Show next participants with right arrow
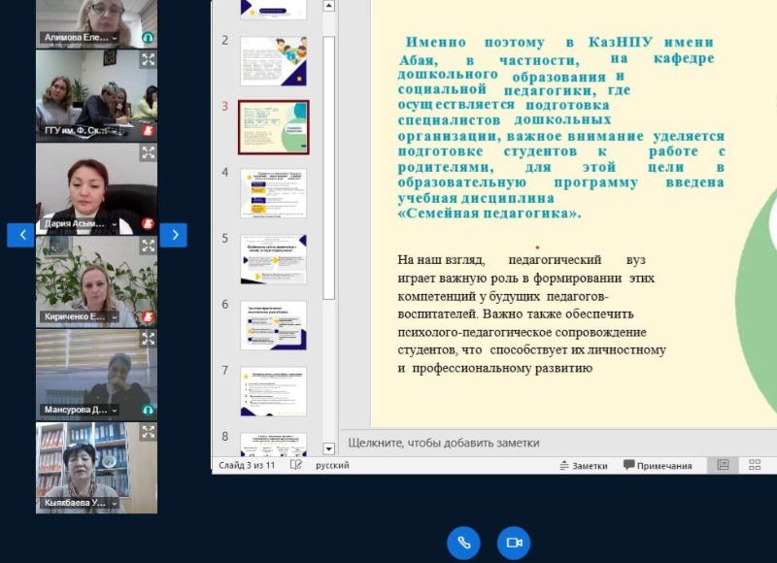This screenshot has height=563, width=777. (173, 235)
